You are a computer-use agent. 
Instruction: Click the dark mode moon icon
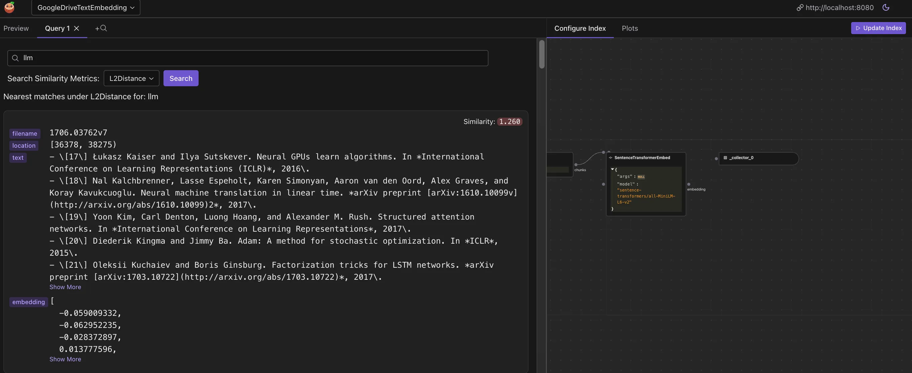pyautogui.click(x=887, y=7)
